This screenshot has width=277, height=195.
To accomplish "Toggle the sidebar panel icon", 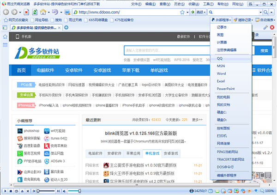I will point(5,27).
